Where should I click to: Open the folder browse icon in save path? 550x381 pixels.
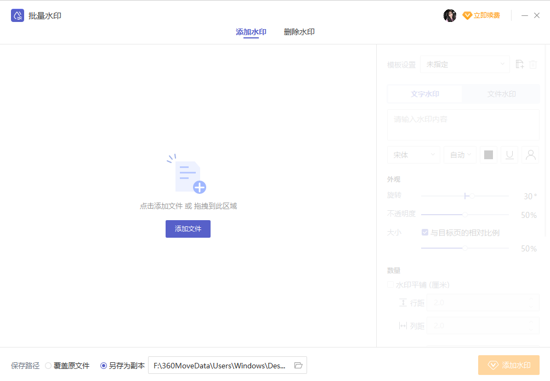coord(298,365)
